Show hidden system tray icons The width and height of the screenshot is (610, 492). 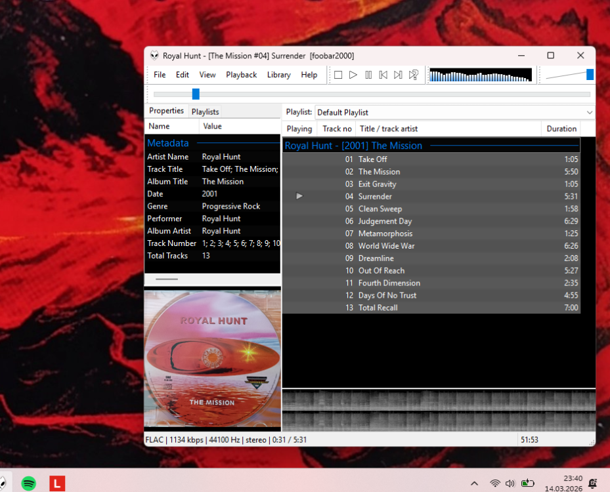[x=475, y=483]
